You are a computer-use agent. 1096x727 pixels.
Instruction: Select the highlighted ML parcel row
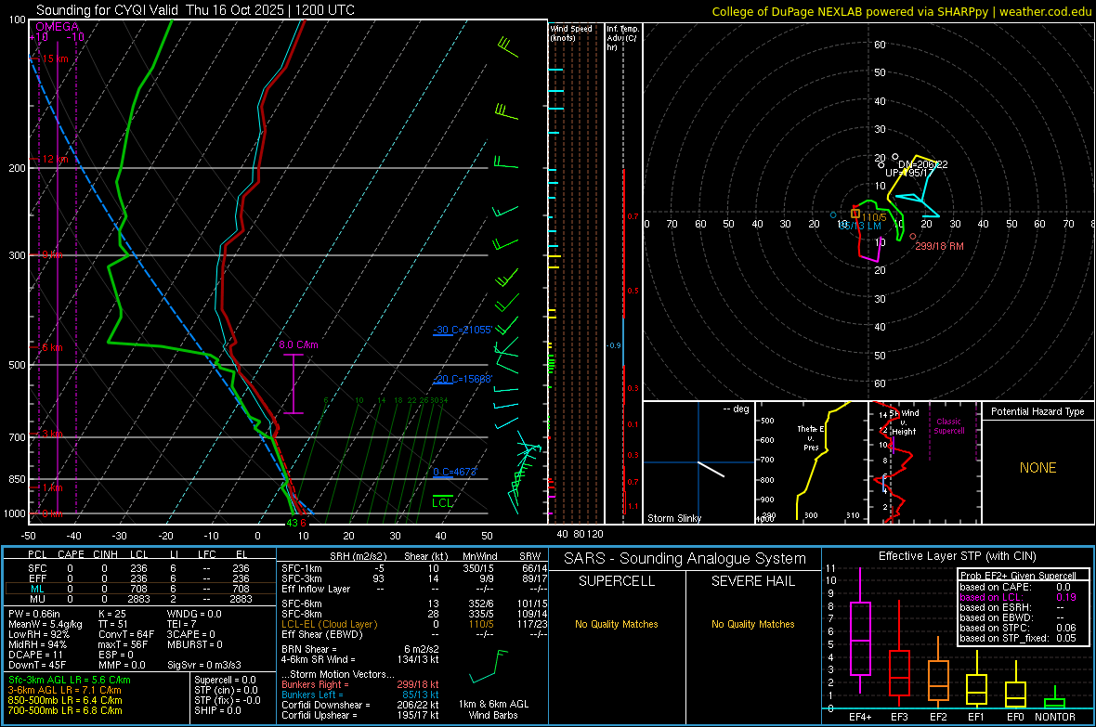pyautogui.click(x=139, y=589)
